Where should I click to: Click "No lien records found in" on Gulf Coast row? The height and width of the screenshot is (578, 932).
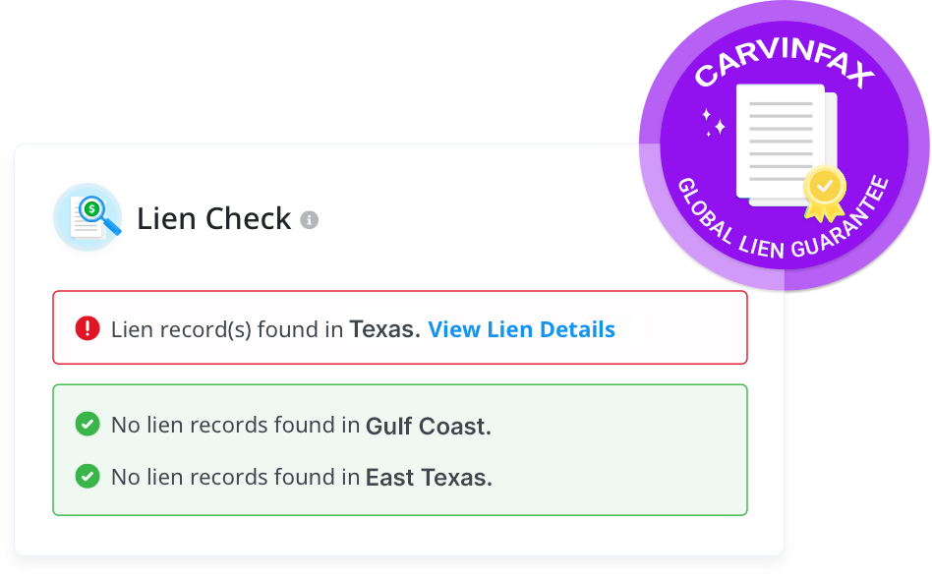235,426
